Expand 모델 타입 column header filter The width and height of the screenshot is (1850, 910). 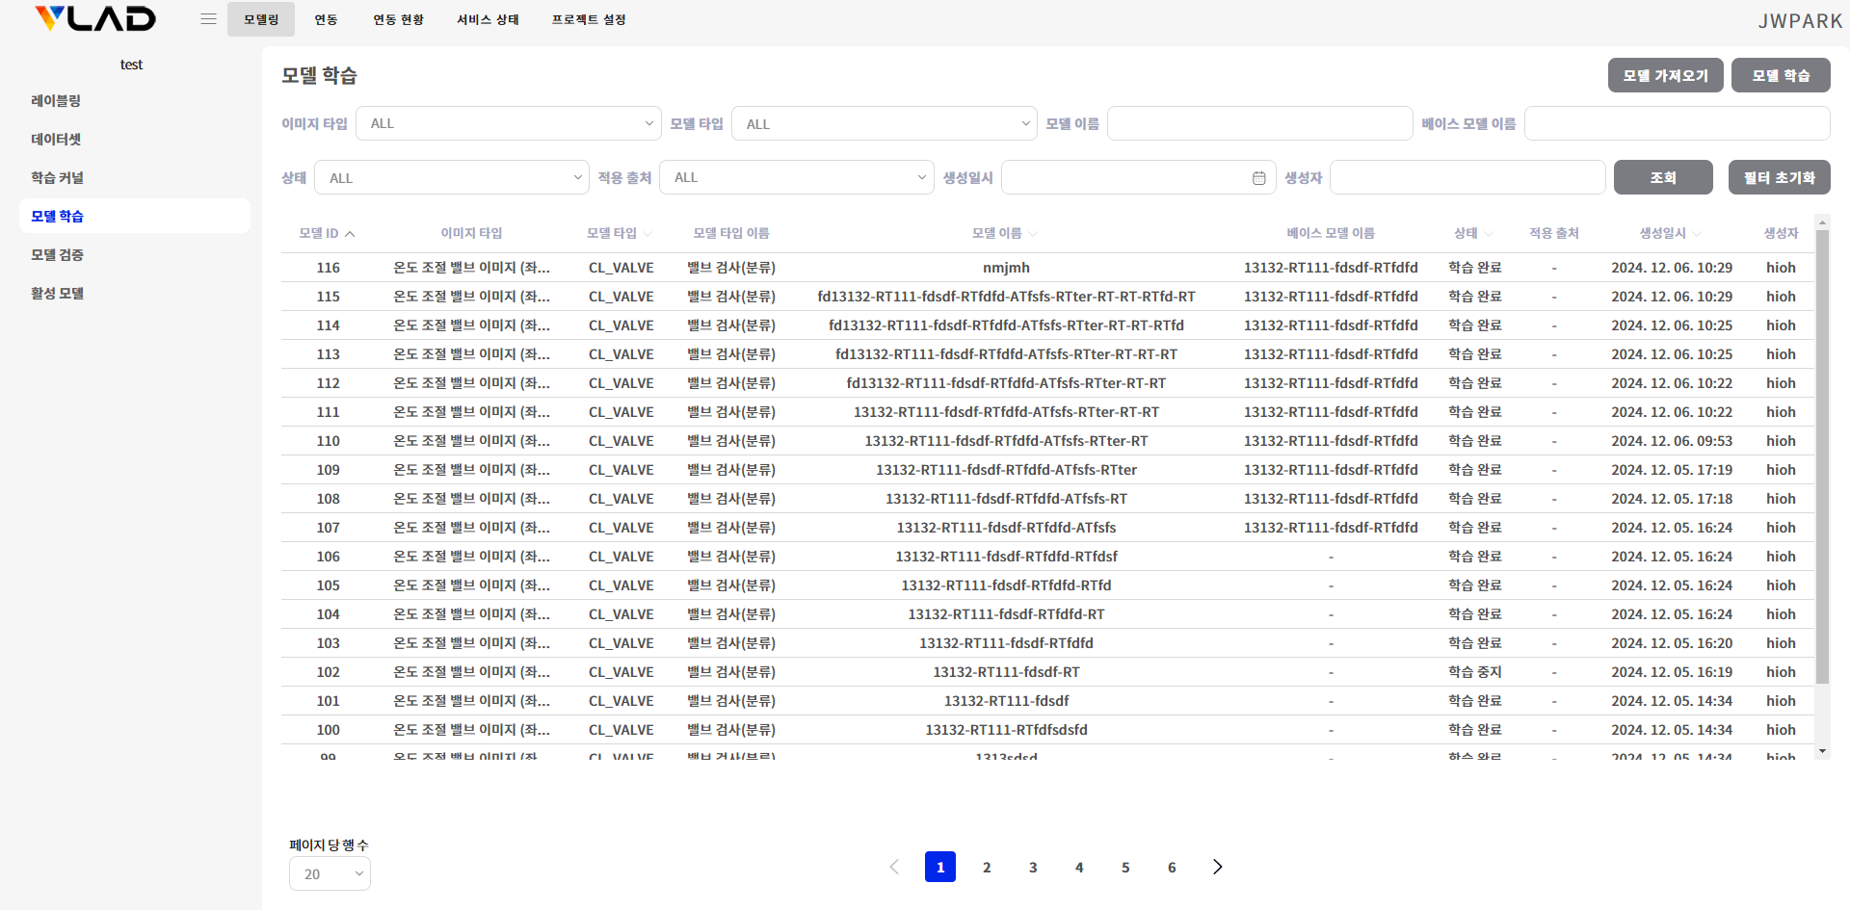coord(647,234)
